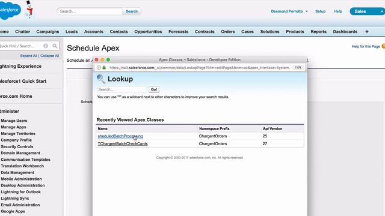Open Help for this Page link
This screenshot has height=216, width=385.
(366, 46)
